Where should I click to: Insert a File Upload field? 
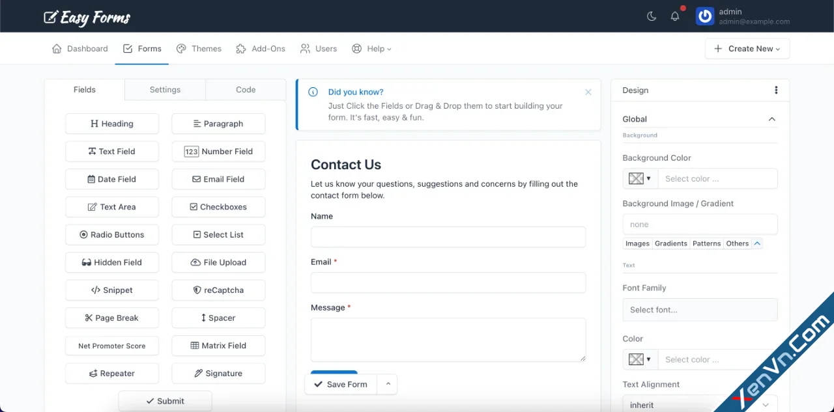[218, 262]
